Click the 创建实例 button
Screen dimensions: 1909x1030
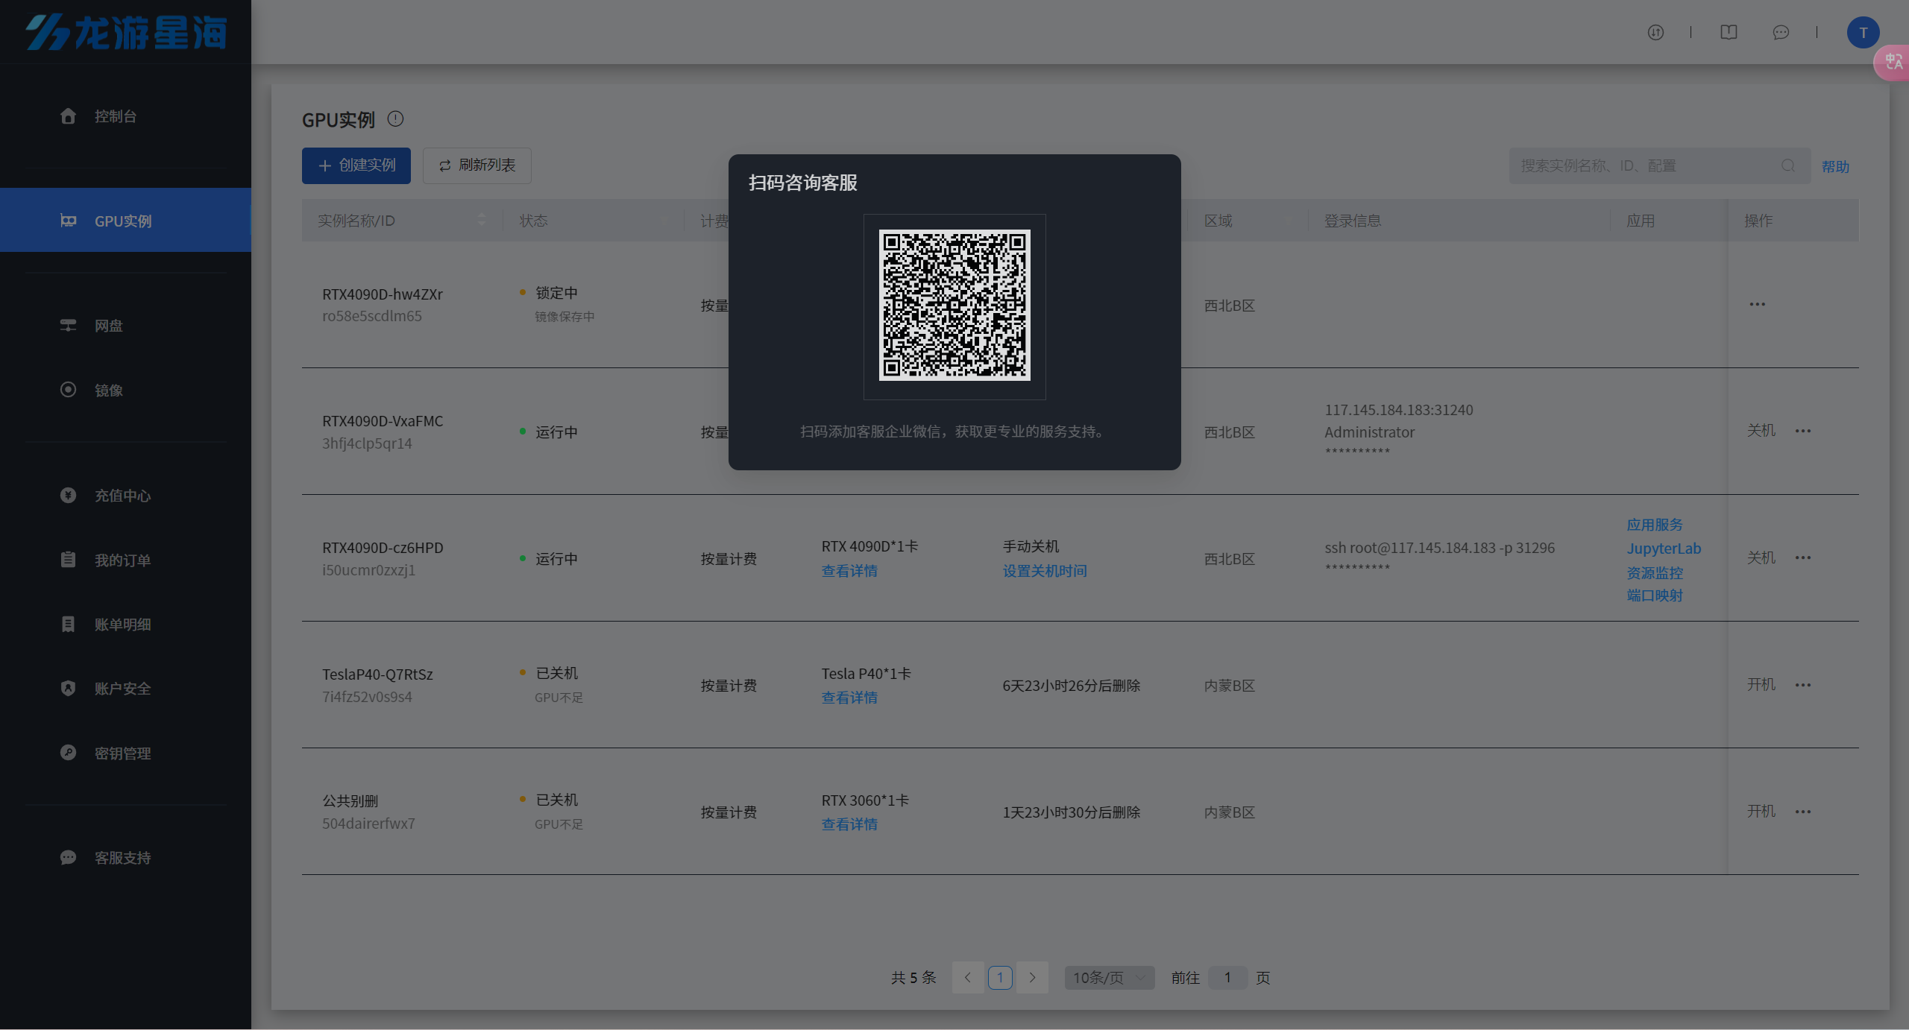click(356, 165)
